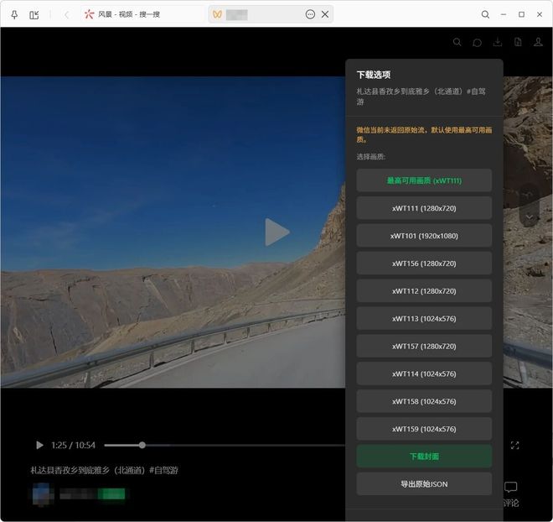Viewport: 553px width, 522px height.
Task: Choose xWT111 (1280x720) quality
Action: 424,208
